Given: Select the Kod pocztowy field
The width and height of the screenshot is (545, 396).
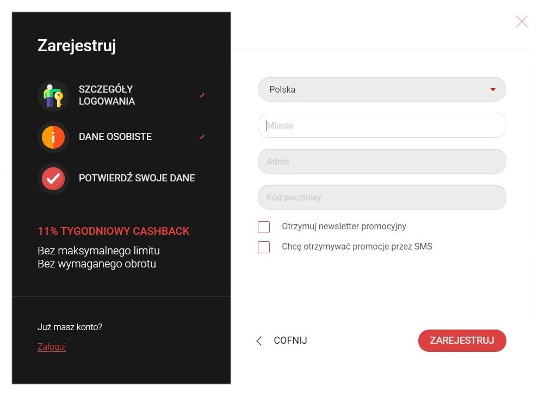Looking at the screenshot, I should (381, 198).
